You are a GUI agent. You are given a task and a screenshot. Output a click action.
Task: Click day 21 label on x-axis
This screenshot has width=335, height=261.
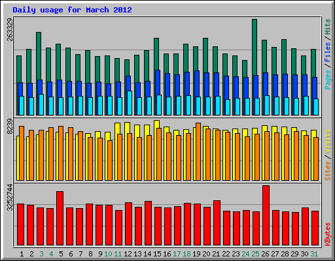pos(216,254)
